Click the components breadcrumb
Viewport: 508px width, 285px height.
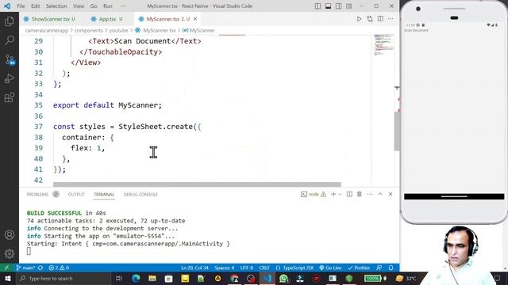[x=88, y=30]
